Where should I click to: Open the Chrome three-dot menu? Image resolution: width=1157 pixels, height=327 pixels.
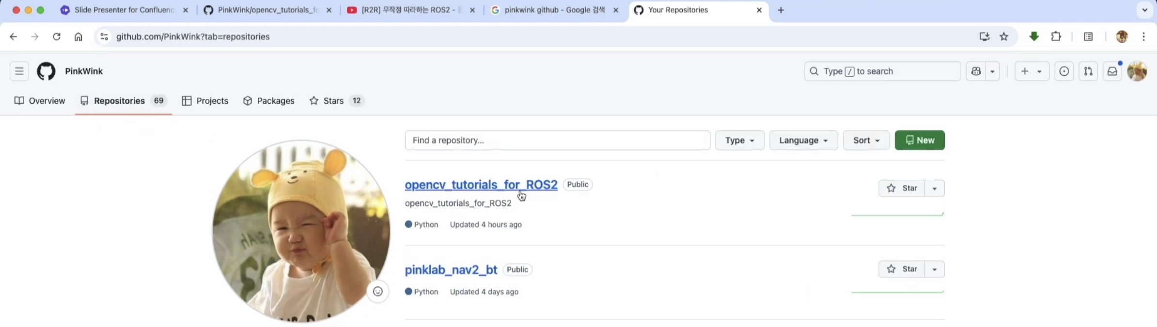[x=1144, y=37]
